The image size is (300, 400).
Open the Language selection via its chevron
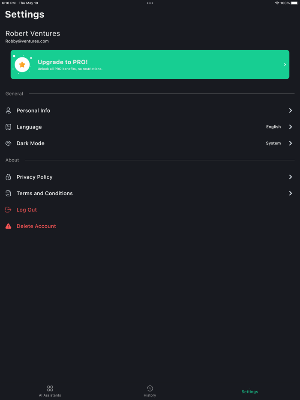click(291, 127)
